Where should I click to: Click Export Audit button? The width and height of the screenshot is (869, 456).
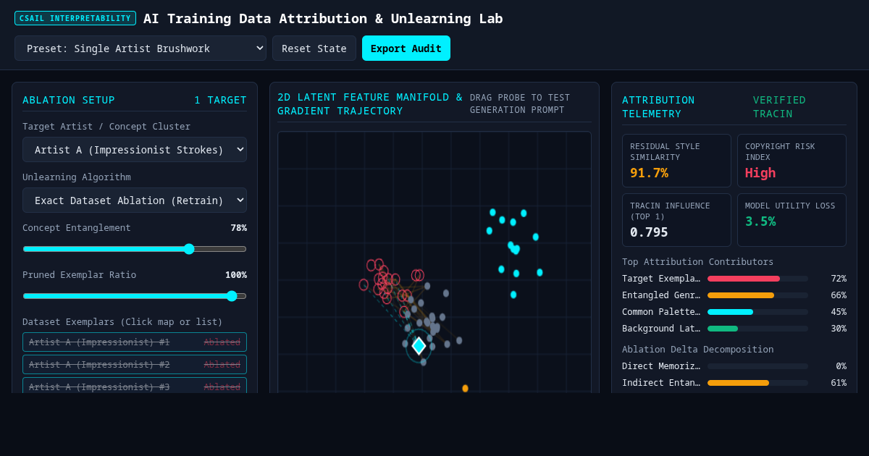point(406,48)
